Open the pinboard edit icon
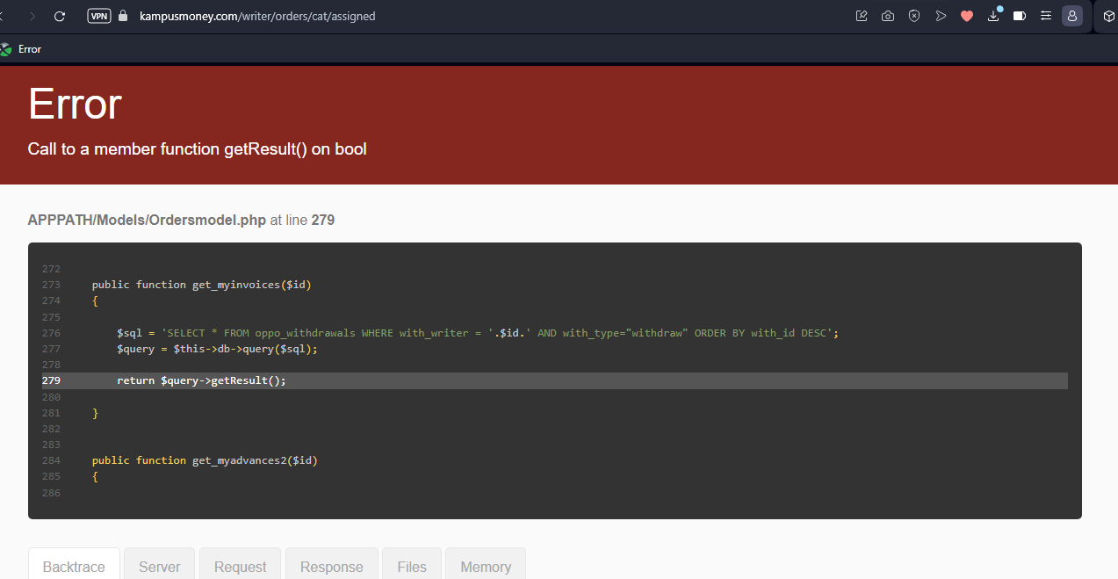The width and height of the screenshot is (1118, 579). (x=862, y=16)
